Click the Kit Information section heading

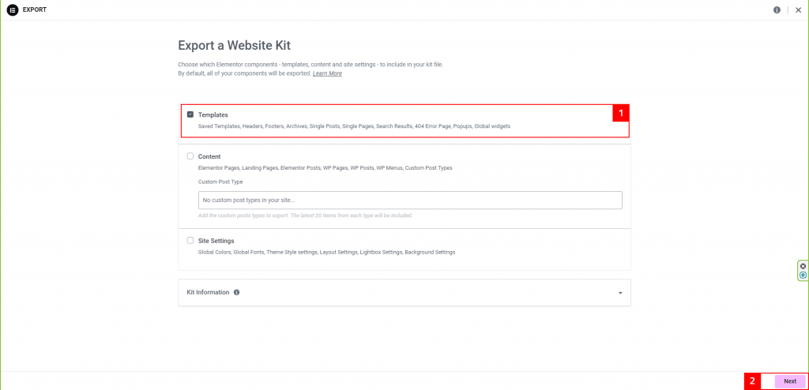(208, 292)
